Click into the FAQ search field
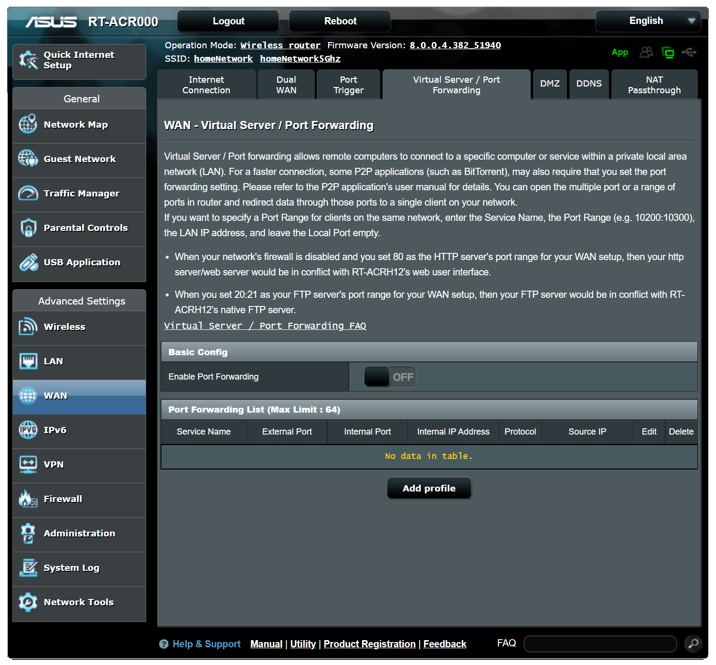 pyautogui.click(x=600, y=643)
